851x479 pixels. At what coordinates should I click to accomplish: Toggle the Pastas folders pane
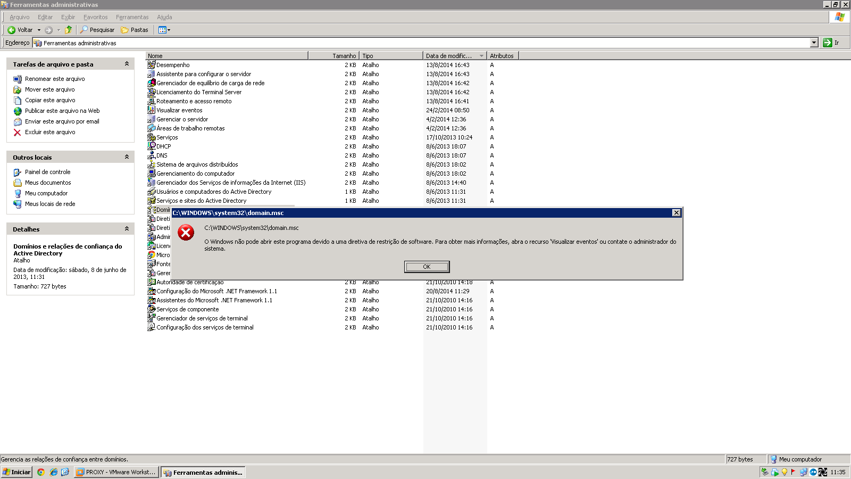[x=135, y=30]
